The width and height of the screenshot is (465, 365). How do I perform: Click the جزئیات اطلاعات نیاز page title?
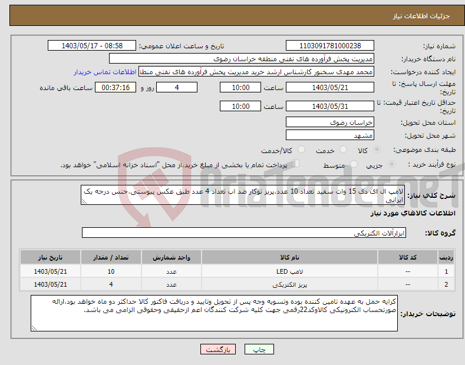click(421, 16)
